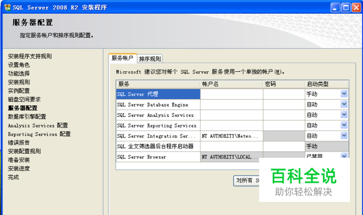The image size is (363, 215).
Task: Click 设置角色 in the step list
Action: click(x=19, y=65)
